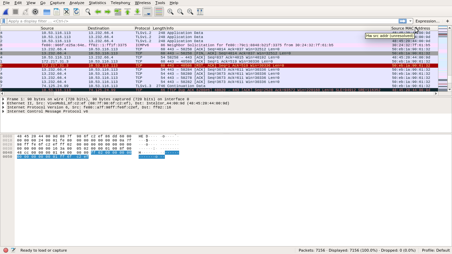
Task: Click the stop capture square icon
Action: [x=15, y=12]
